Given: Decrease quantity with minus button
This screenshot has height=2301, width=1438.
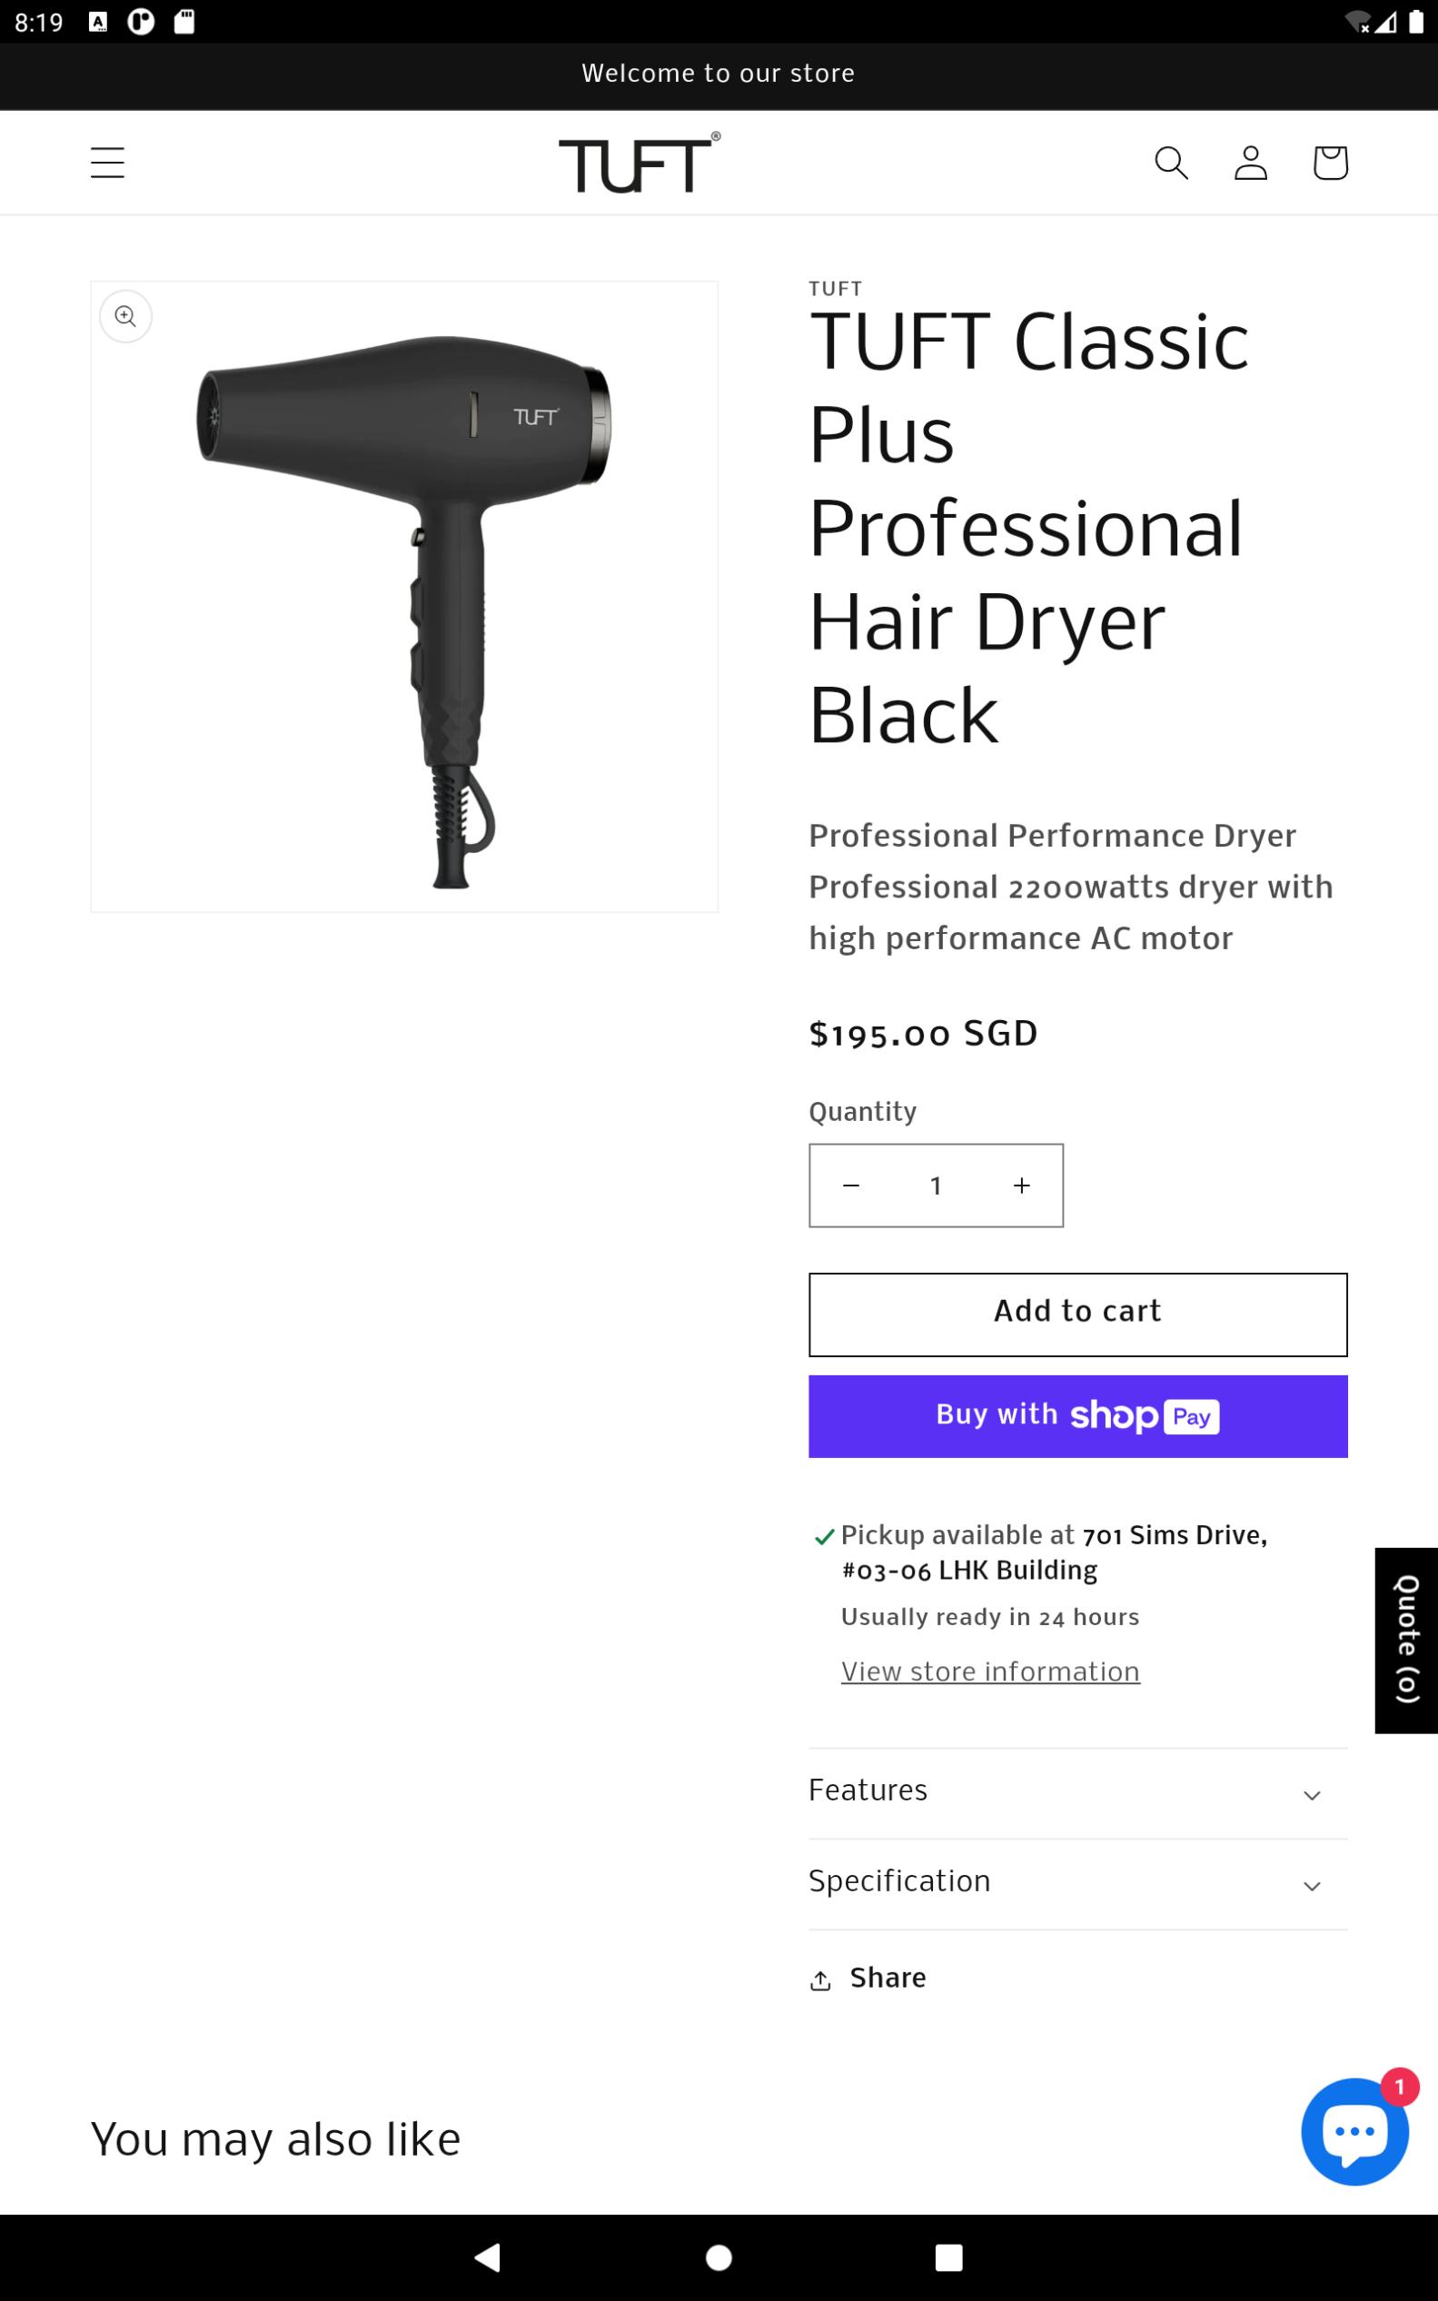Looking at the screenshot, I should point(851,1185).
